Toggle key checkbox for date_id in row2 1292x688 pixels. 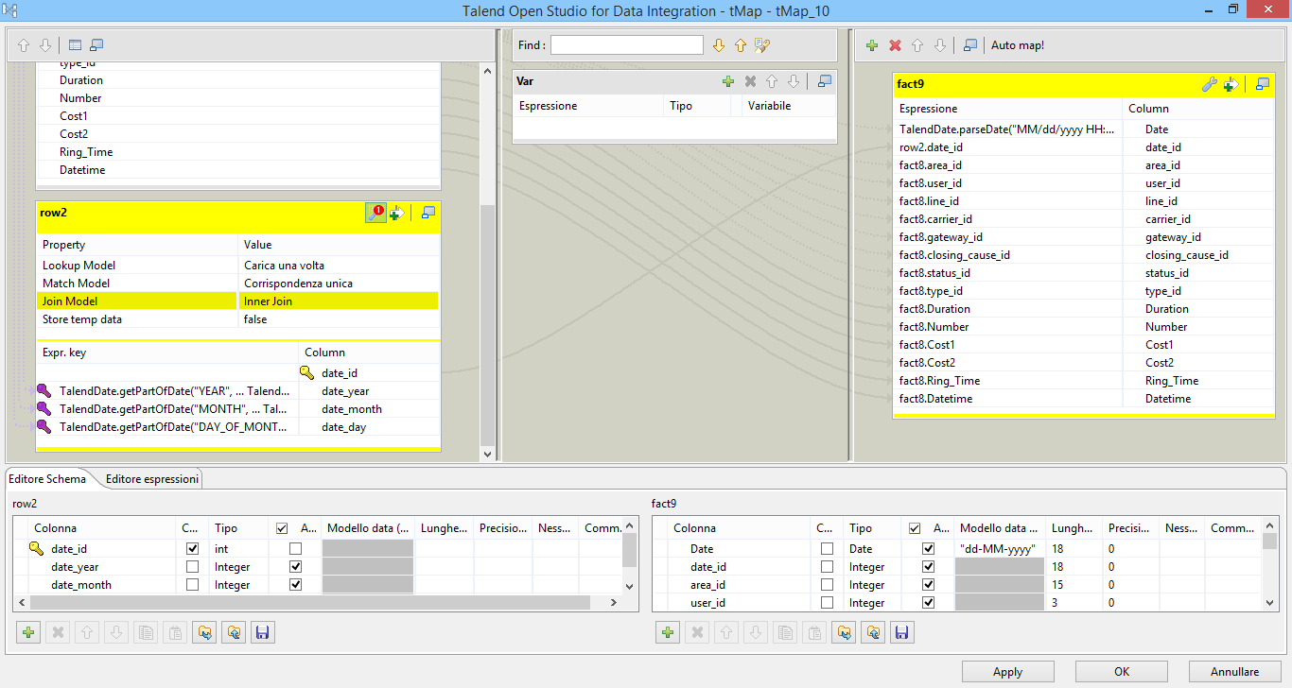[x=193, y=548]
